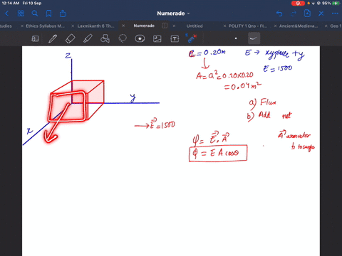
Task: Add a new page
Action: tap(307, 14)
